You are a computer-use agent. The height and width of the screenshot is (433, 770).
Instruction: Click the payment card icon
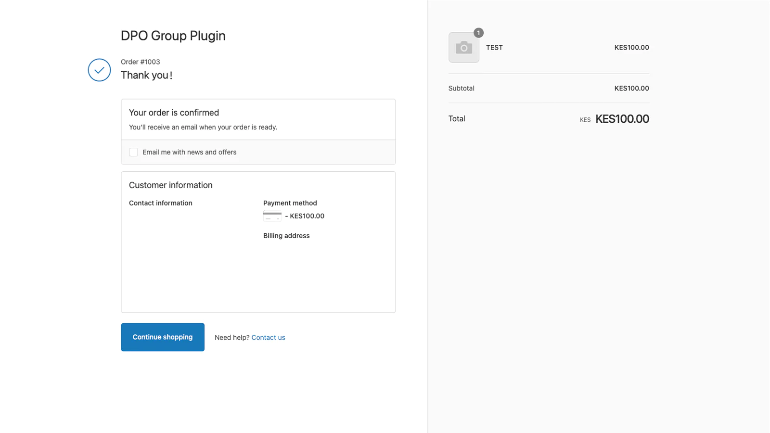pyautogui.click(x=272, y=216)
